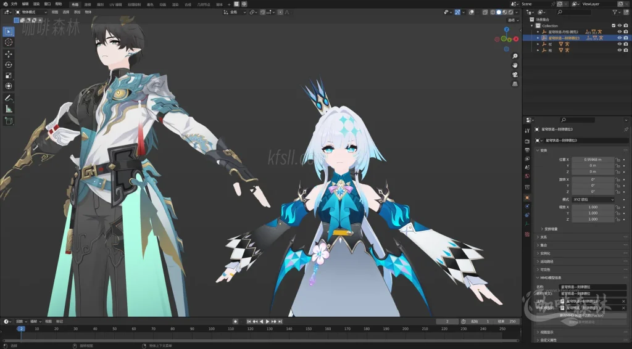Switch perspective/orthographic with grid icon
Image resolution: width=632 pixels, height=349 pixels.
(x=515, y=84)
